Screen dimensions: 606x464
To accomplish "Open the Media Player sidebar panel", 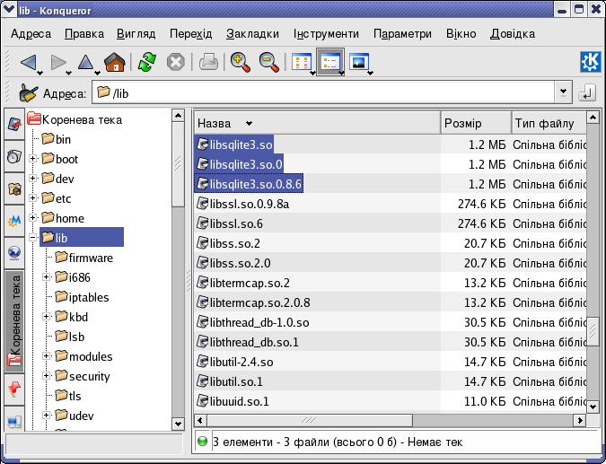I will [14, 221].
